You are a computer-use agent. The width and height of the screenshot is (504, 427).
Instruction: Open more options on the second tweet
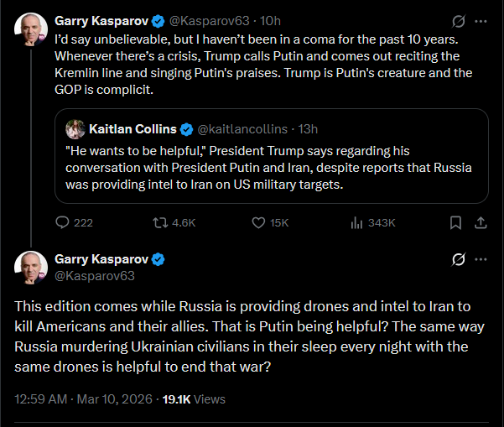tap(481, 259)
